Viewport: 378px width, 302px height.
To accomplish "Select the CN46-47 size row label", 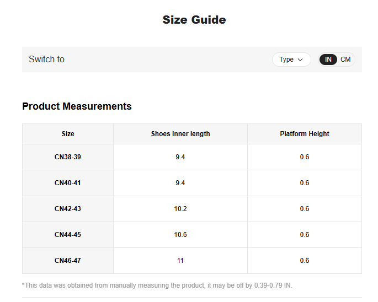I will point(68,261).
